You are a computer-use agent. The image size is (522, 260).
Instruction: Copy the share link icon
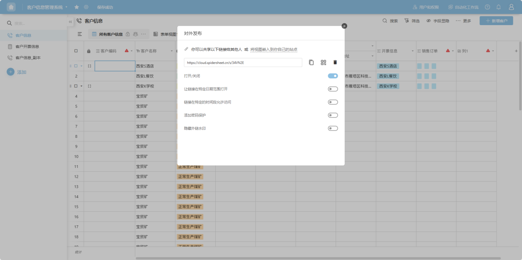coord(311,62)
